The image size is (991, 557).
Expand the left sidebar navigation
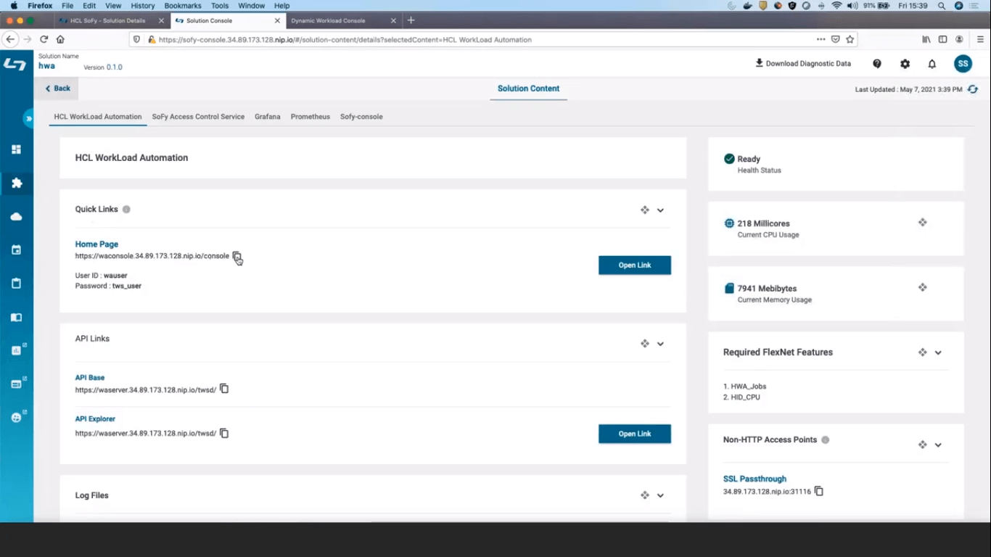click(28, 118)
